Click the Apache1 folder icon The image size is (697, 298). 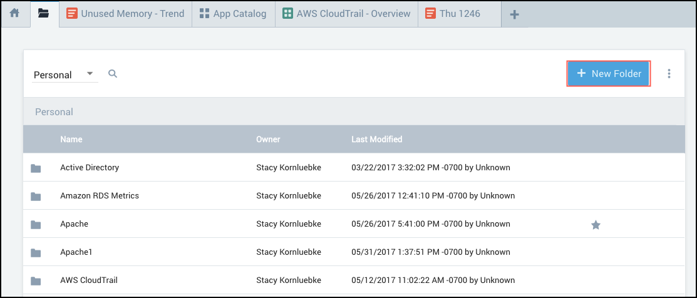click(x=36, y=253)
